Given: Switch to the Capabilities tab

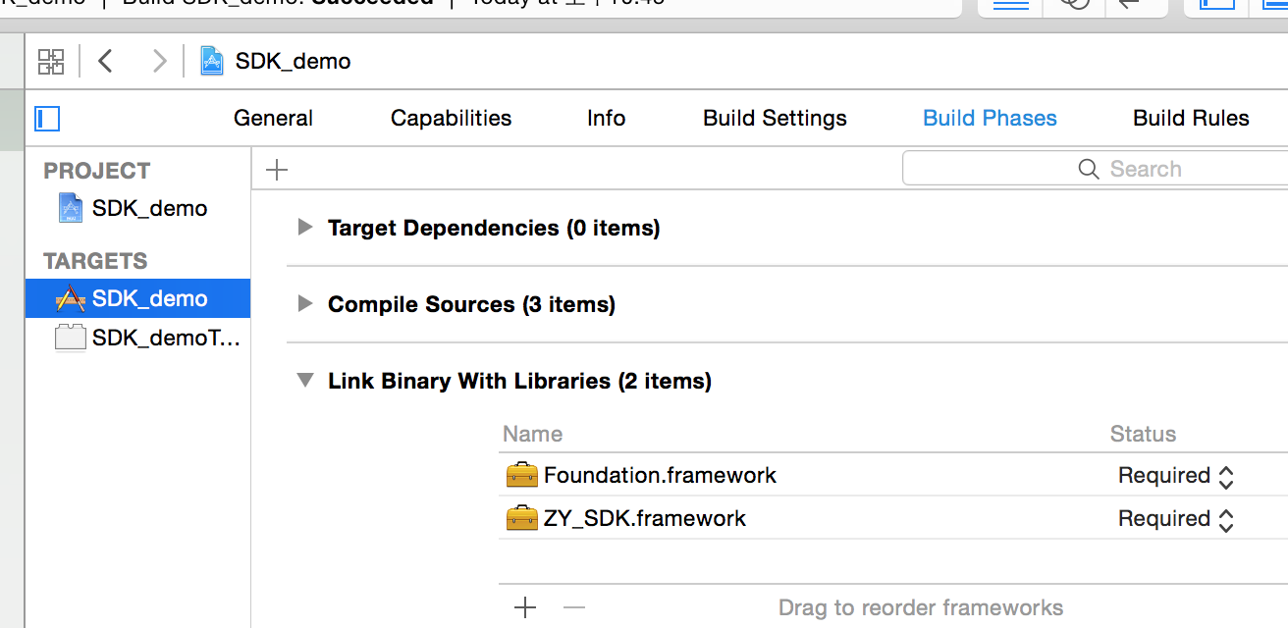Looking at the screenshot, I should click(451, 118).
